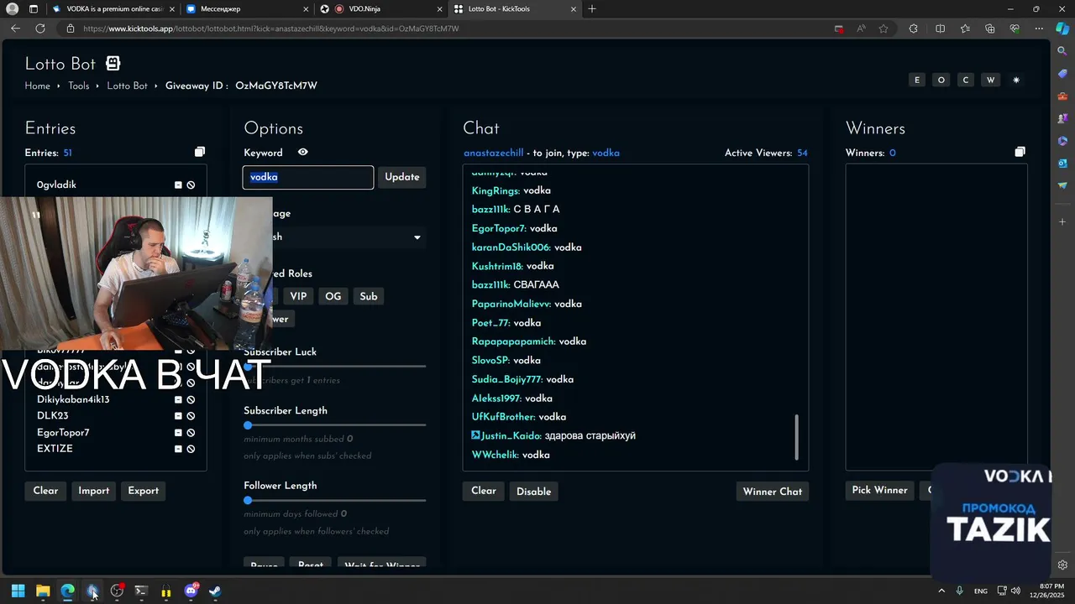The image size is (1075, 604).
Task: Adjust the Follower Length slider
Action: (334, 500)
